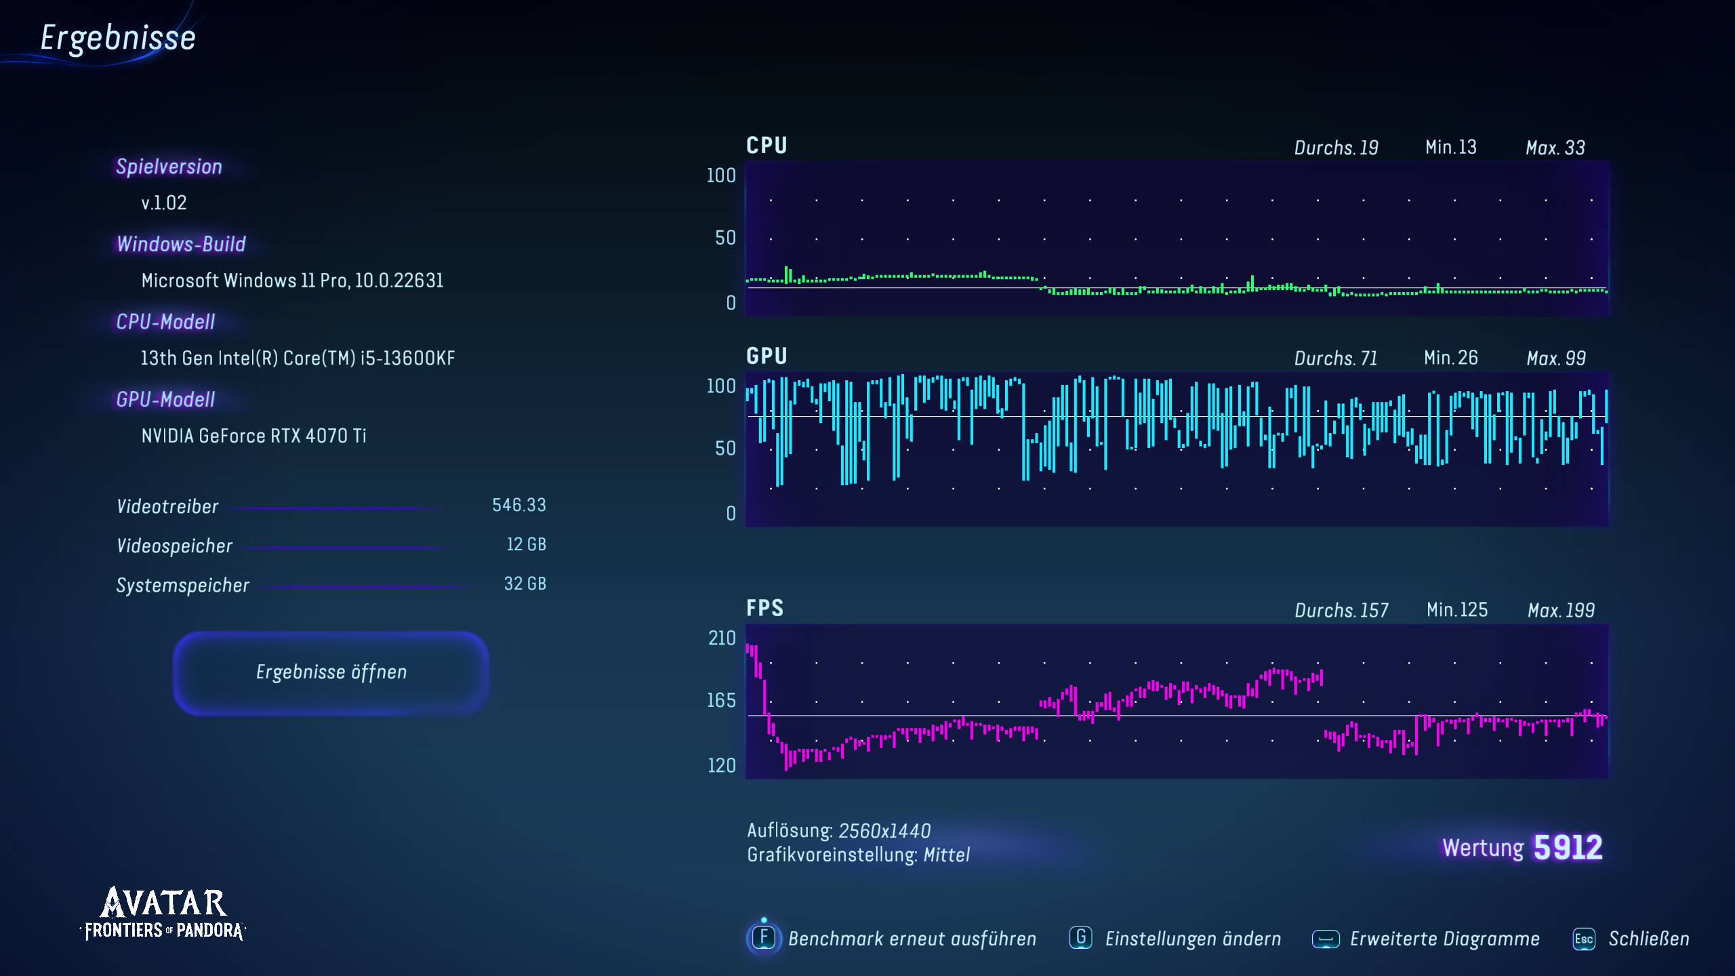Open results with Ergebnisse öffnen button
Image resolution: width=1735 pixels, height=976 pixels.
pos(331,672)
